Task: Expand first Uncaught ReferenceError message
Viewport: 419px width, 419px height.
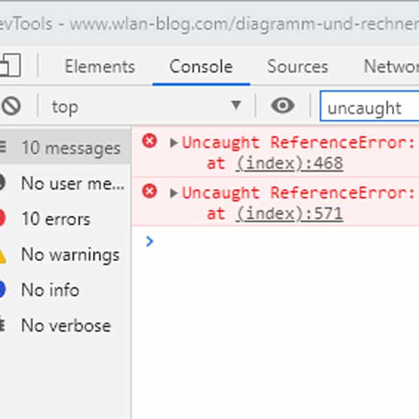Action: 174,143
